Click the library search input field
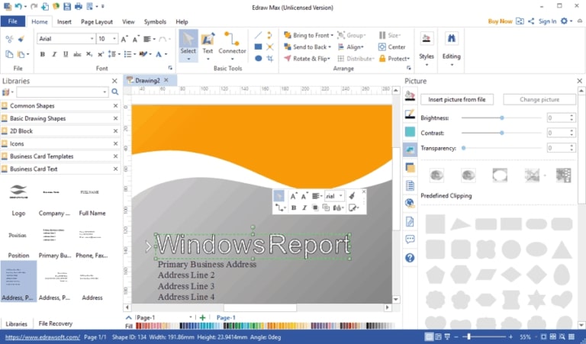Image resolution: width=586 pixels, height=344 pixels. 63,92
